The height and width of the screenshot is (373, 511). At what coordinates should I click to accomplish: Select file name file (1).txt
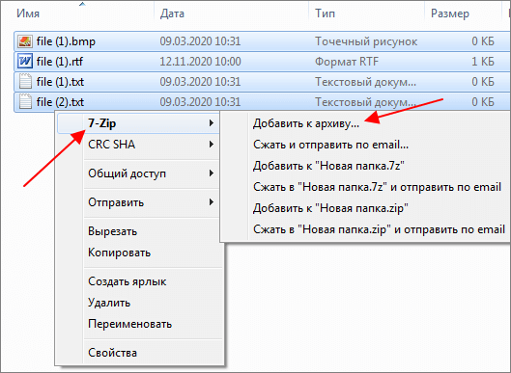coord(60,82)
